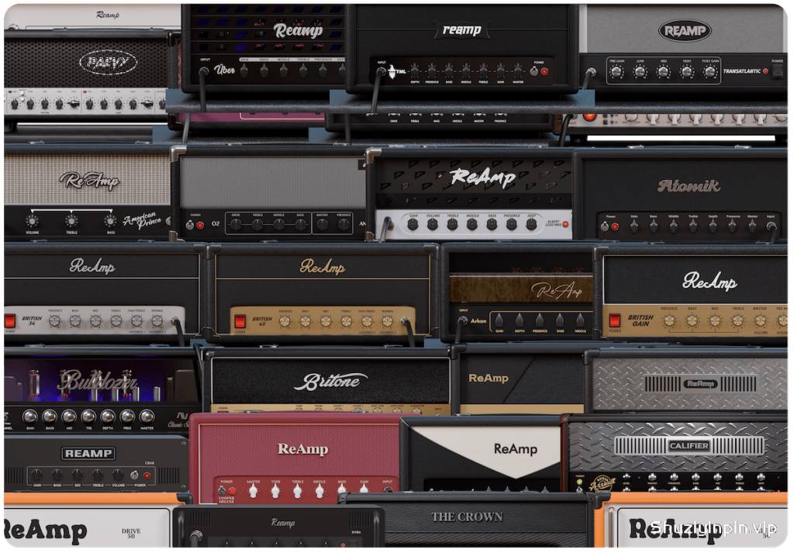Click the Albert Lead Gain knob

click(x=413, y=224)
